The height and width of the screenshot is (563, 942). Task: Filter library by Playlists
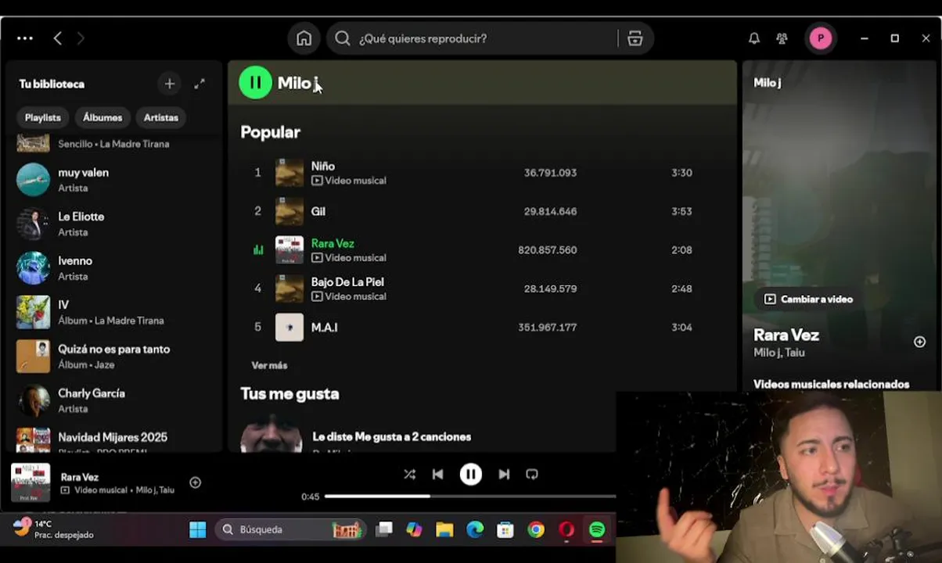point(42,117)
